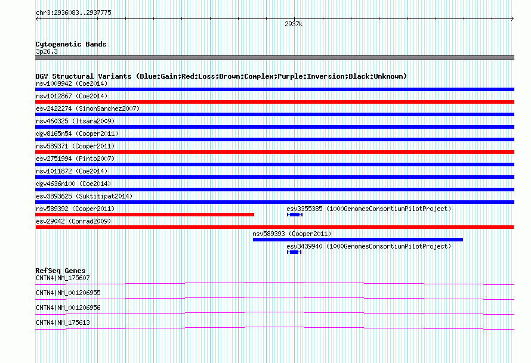This screenshot has width=531, height=363.
Task: Select the Cytogenetic Bands track title
Action: (x=71, y=44)
